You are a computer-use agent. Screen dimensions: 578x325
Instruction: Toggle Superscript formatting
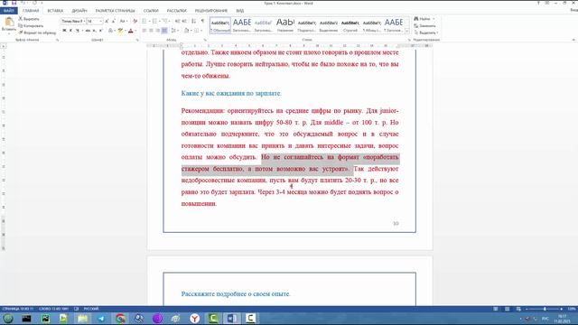coord(100,31)
